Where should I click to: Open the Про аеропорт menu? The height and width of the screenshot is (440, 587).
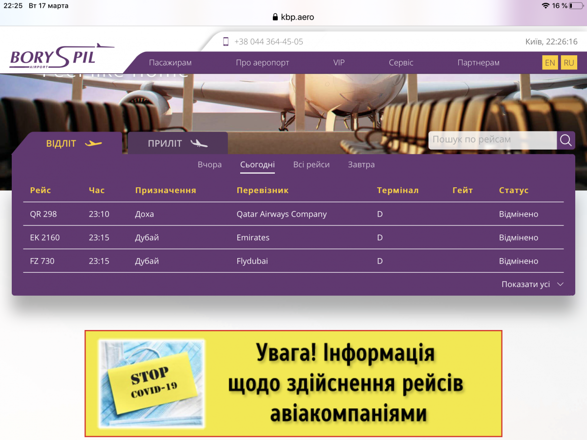coord(262,63)
